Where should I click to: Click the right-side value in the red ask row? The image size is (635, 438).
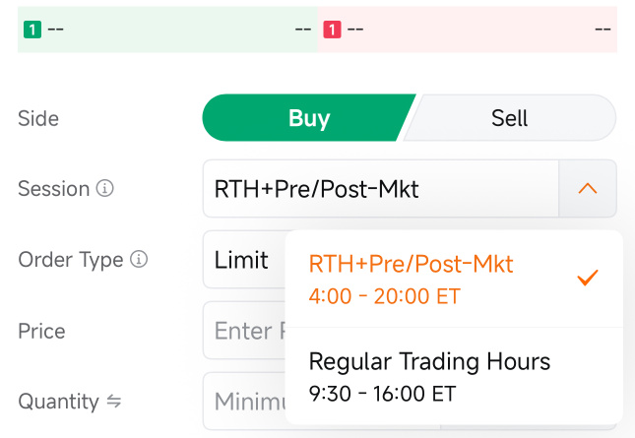point(603,30)
